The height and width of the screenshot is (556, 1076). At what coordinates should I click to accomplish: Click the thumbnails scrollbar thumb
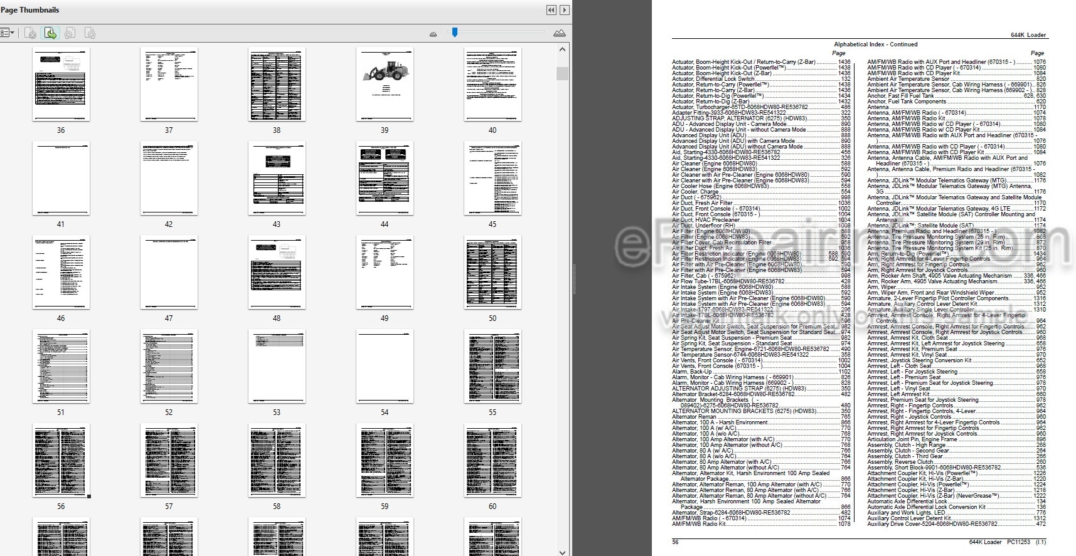pos(562,73)
